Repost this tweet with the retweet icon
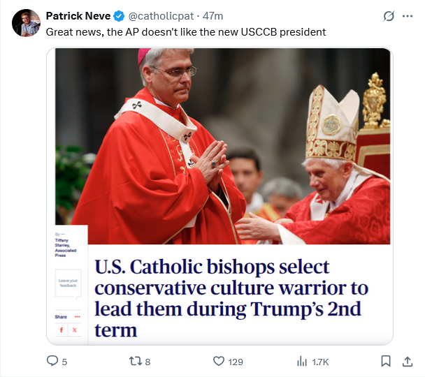 tap(134, 361)
